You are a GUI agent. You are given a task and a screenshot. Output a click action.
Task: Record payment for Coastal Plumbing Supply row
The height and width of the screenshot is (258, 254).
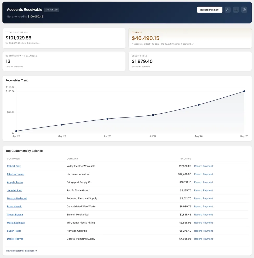point(203,239)
